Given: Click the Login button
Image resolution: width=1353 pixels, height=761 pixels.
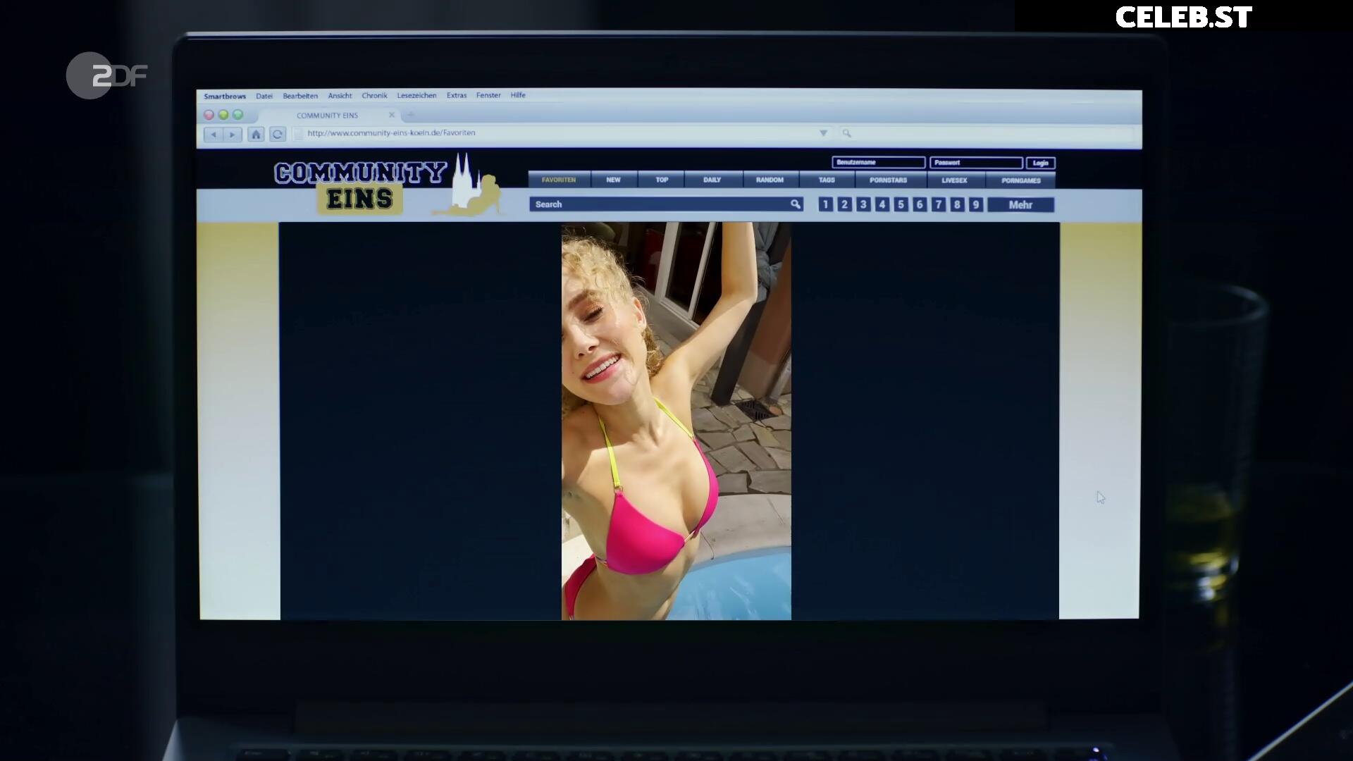Looking at the screenshot, I should [x=1040, y=163].
